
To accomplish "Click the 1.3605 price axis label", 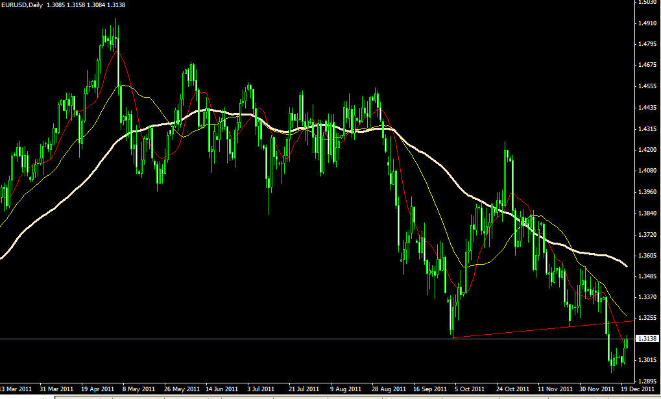I will coord(647,255).
